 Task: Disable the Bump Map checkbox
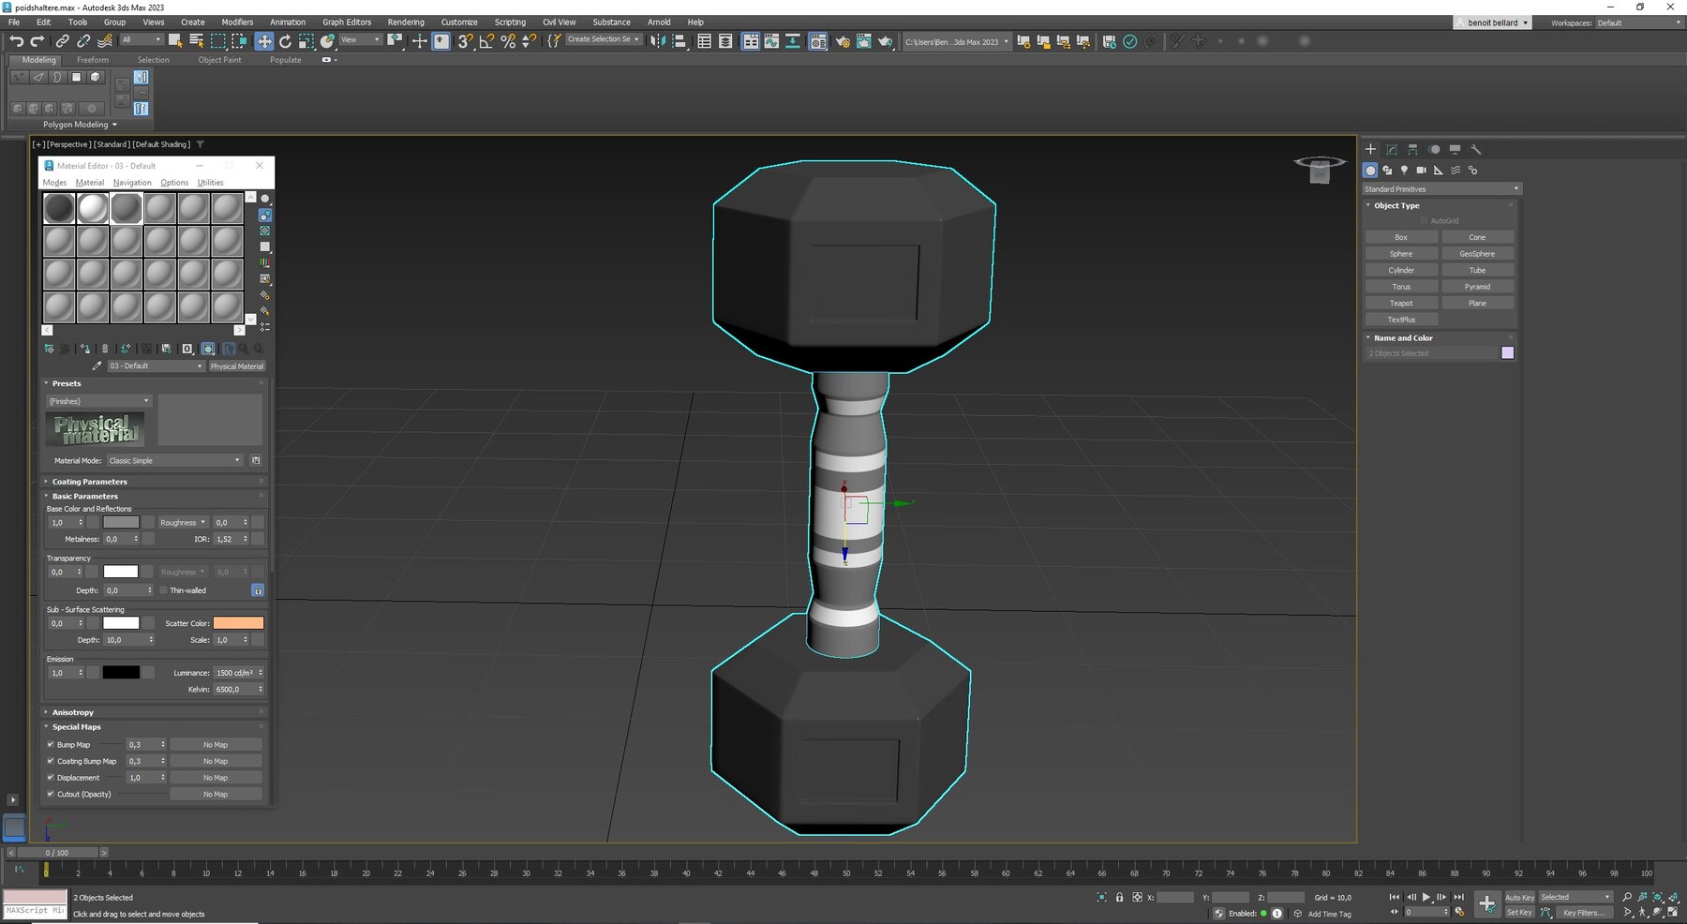(51, 744)
